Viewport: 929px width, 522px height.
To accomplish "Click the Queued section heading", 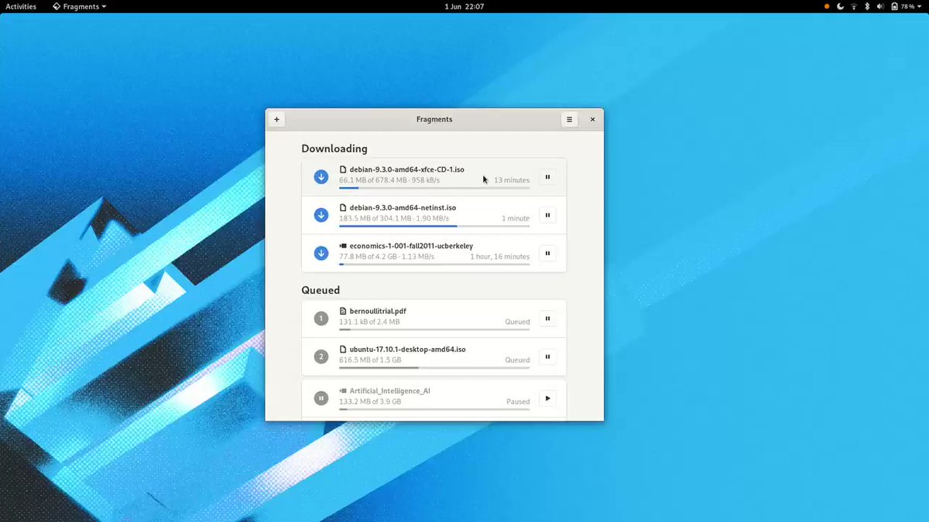I will [321, 290].
